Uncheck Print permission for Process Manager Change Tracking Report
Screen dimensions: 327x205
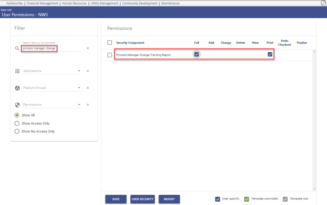(x=270, y=55)
